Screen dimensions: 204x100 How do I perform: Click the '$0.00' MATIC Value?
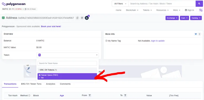(39, 47)
